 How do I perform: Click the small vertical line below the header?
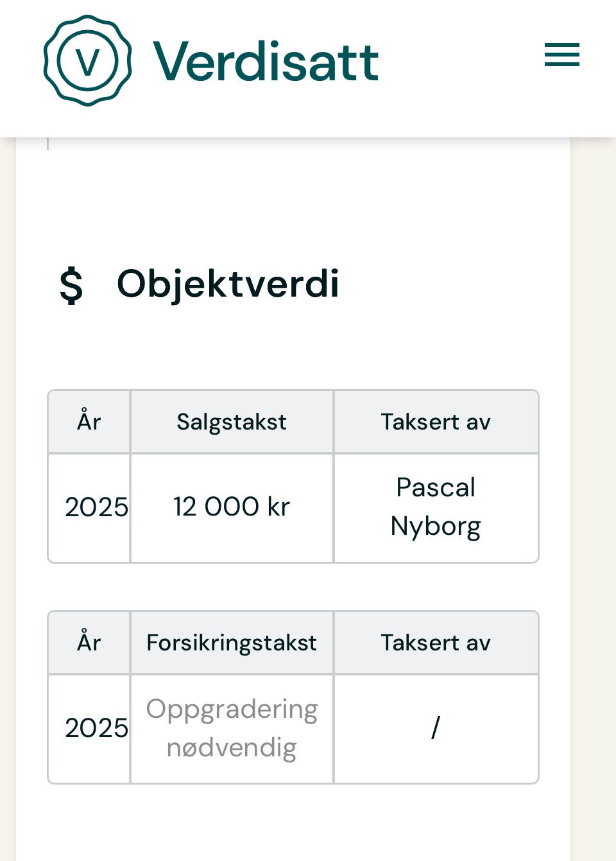pos(48,144)
